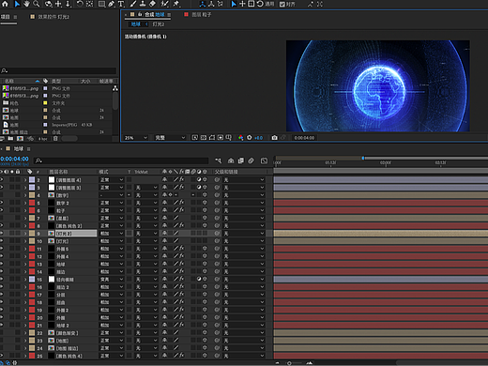Open TrkMat dropdown for layer 3
The image size is (488, 366).
(x=146, y=188)
